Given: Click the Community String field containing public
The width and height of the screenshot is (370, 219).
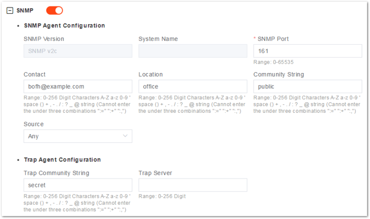Looking at the screenshot, I should tap(308, 86).
